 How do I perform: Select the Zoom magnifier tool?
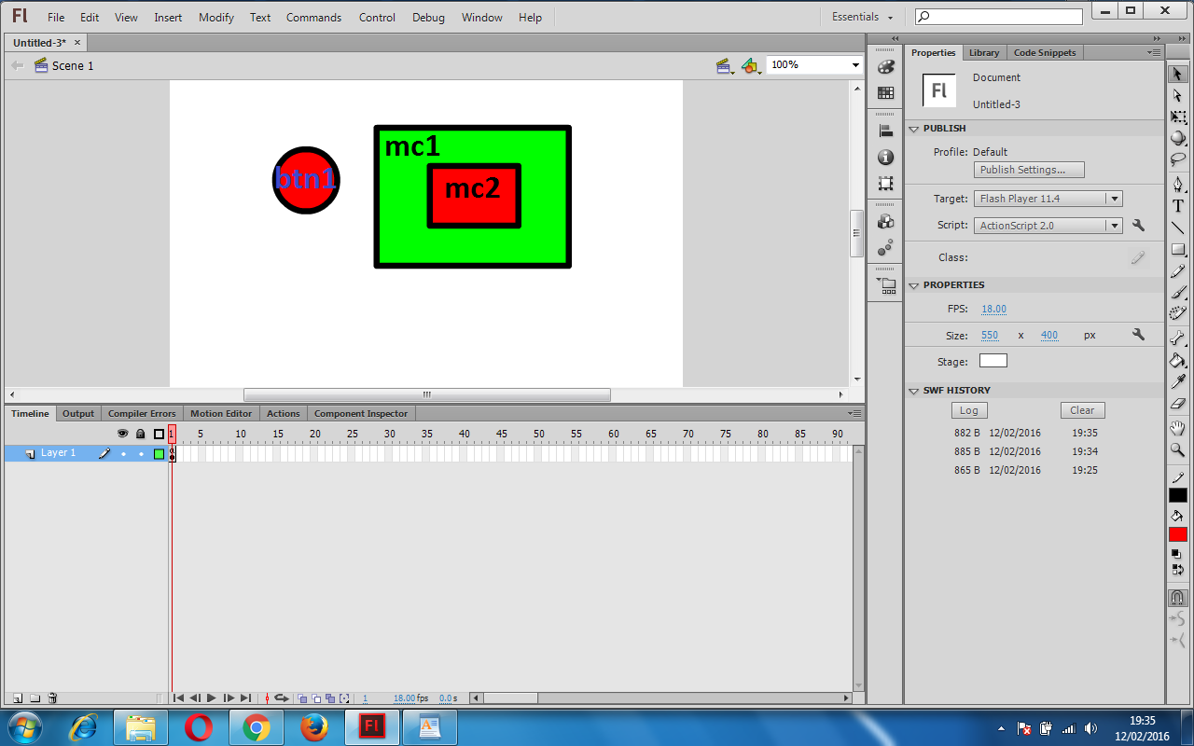coord(1178,449)
